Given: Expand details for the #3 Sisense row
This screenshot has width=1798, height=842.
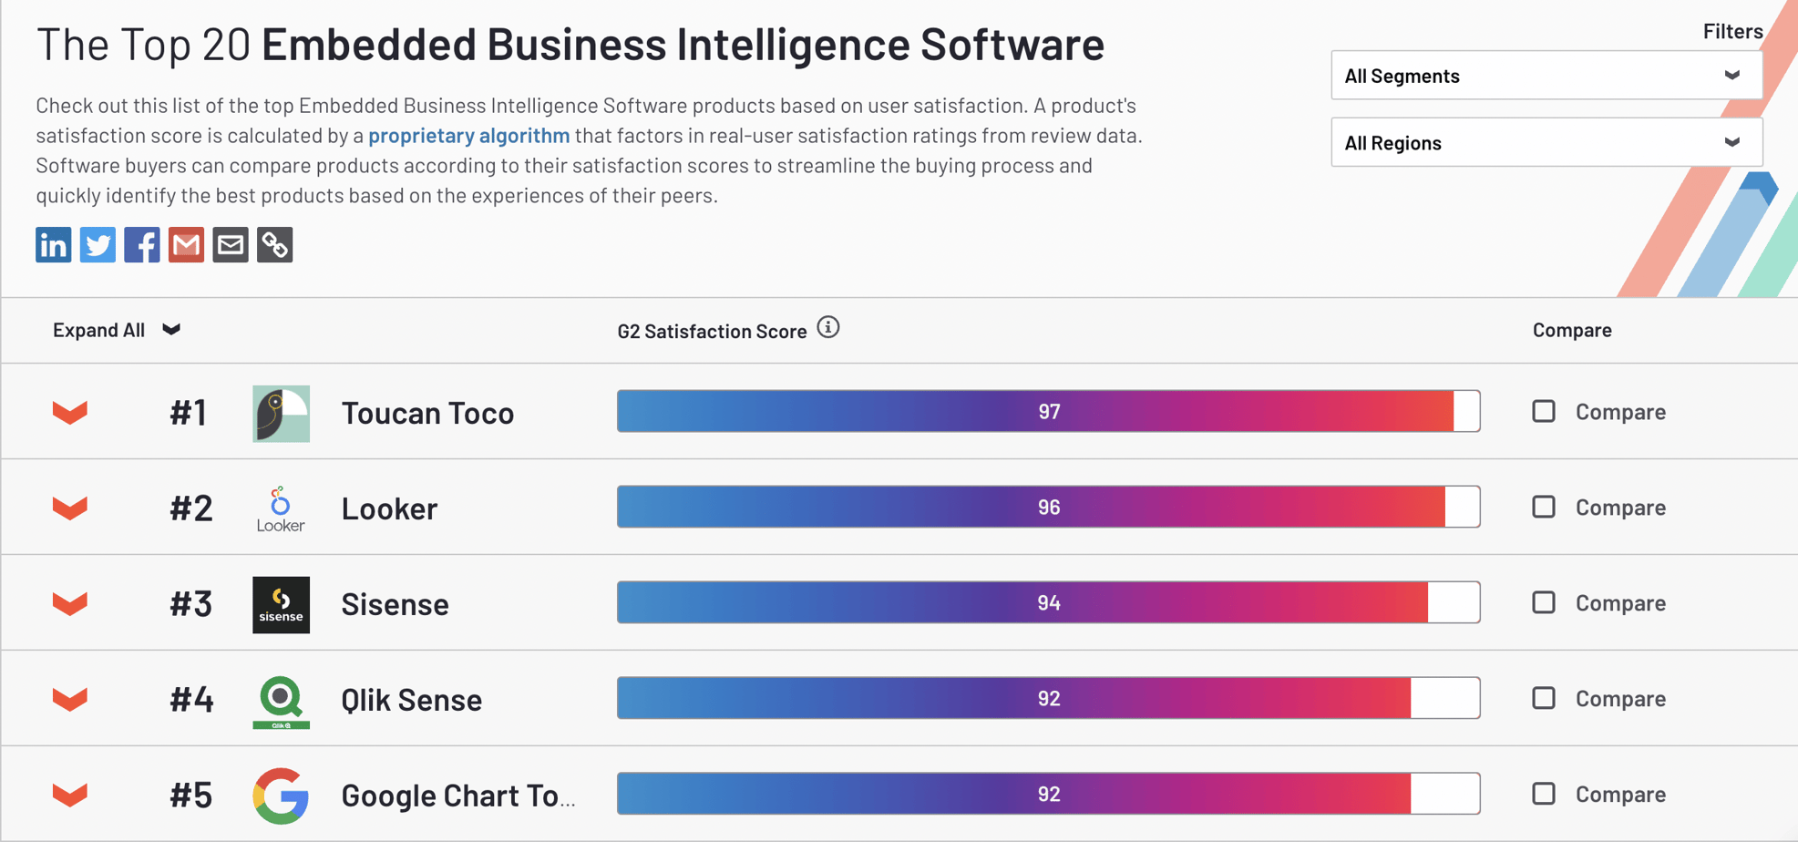Looking at the screenshot, I should pyautogui.click(x=70, y=602).
